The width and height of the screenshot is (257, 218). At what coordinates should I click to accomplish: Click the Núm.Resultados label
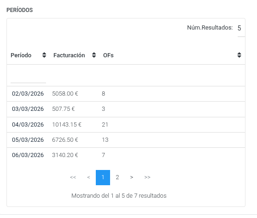point(210,28)
